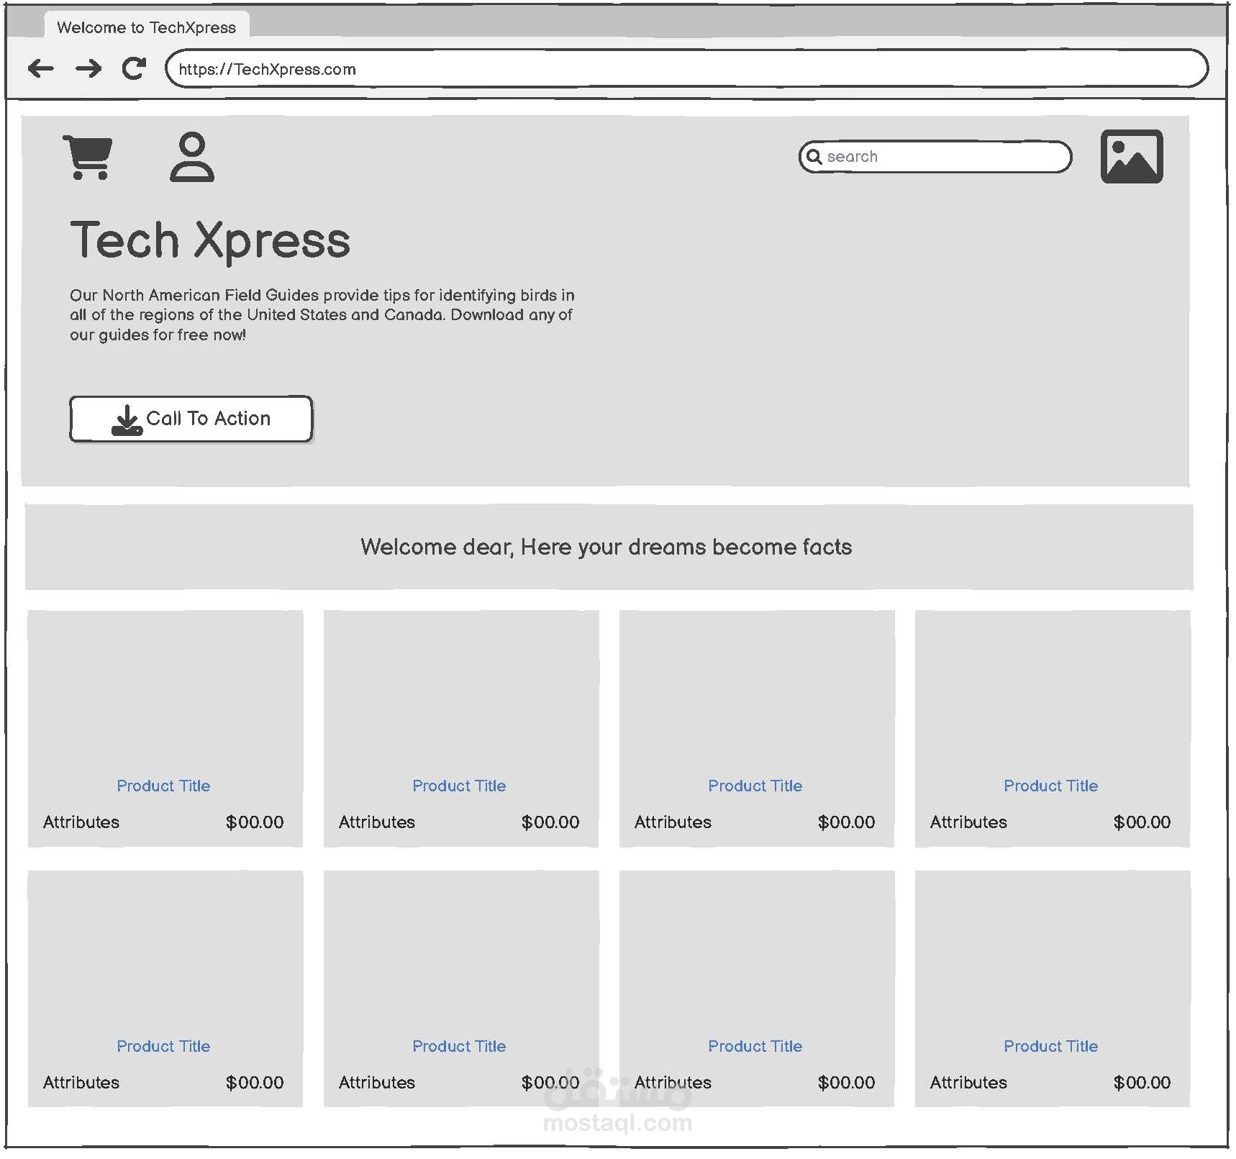Image resolution: width=1236 pixels, height=1159 pixels.
Task: Open the top-right Product Title link
Action: coord(1051,786)
